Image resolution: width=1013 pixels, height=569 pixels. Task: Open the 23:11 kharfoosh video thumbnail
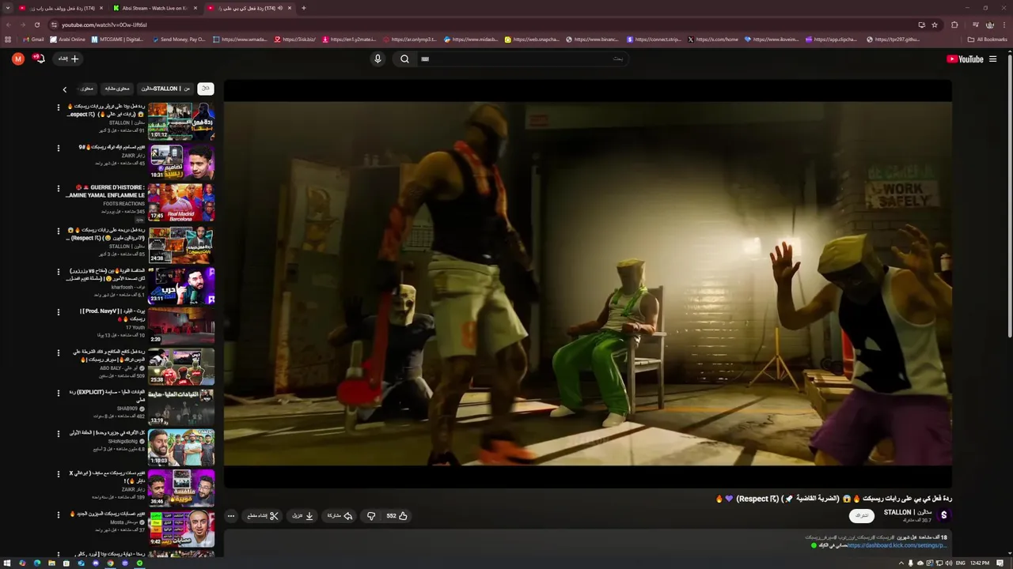point(181,285)
